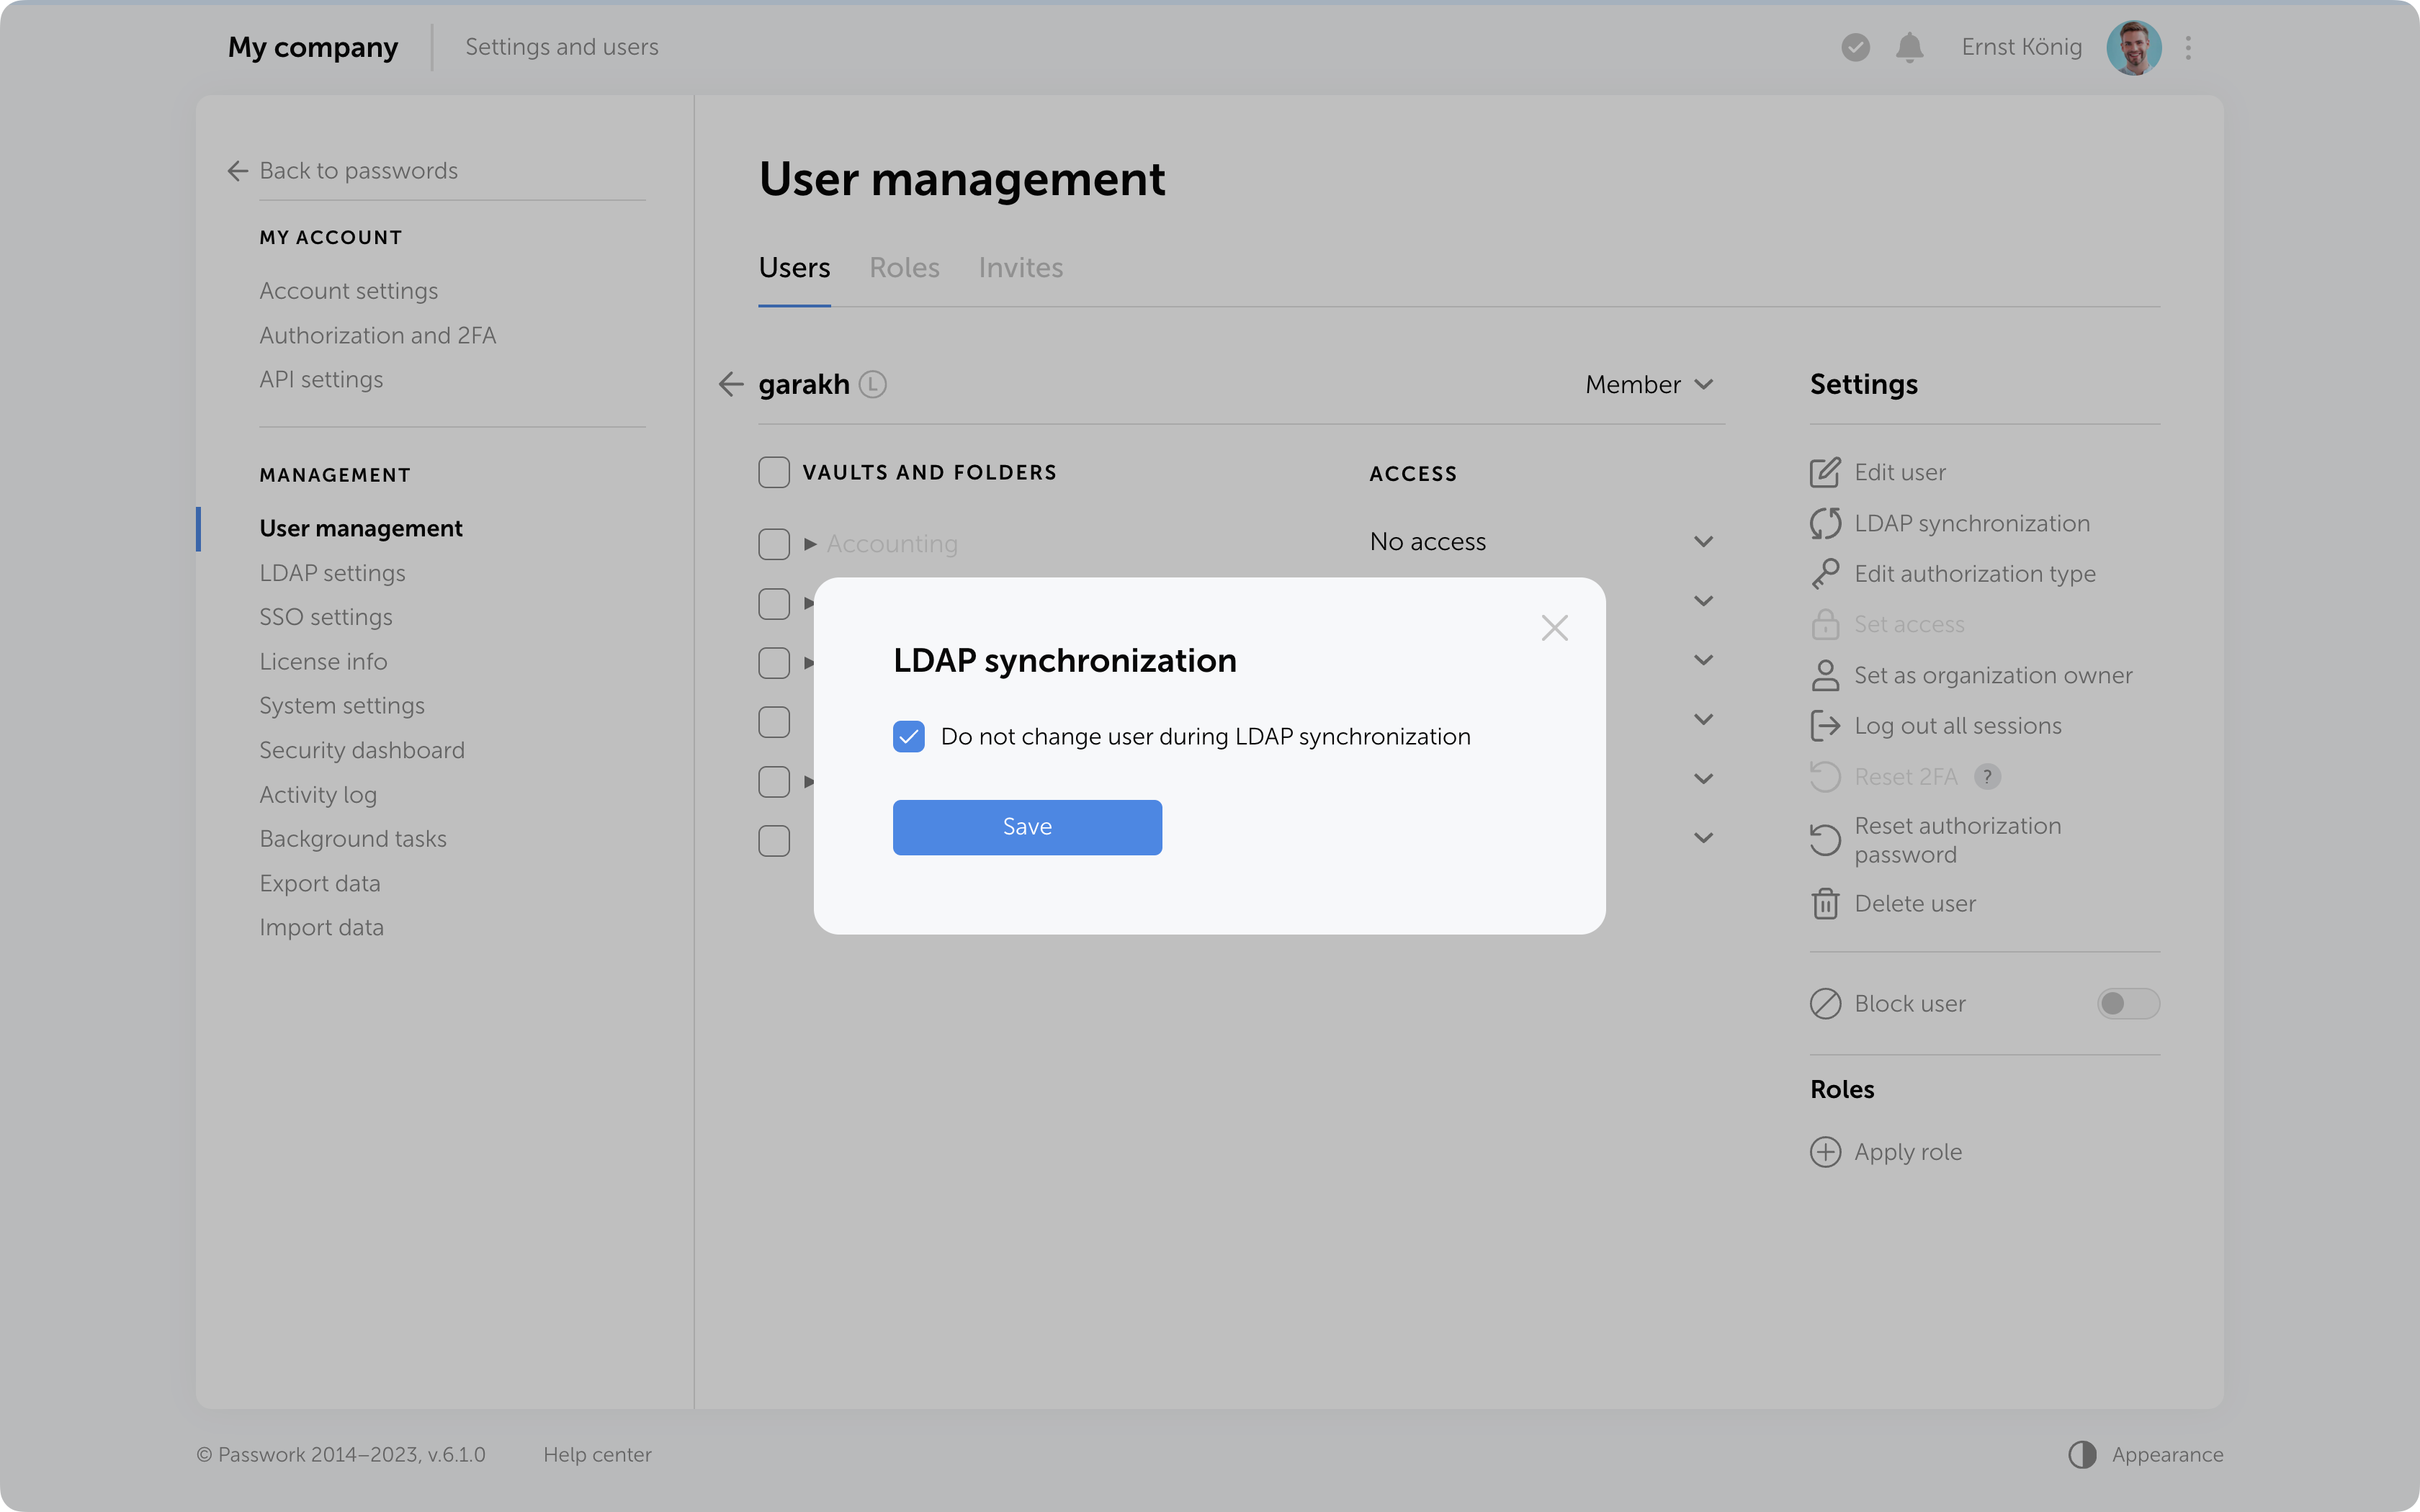Click Reset authorization password
This screenshot has height=1512, width=2420.
1957,839
